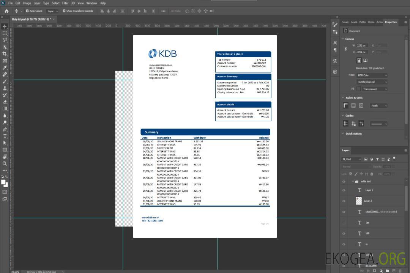Select the Zoom tool
Image resolution: width=410 pixels, height=273 pixels.
pyautogui.click(x=5, y=163)
